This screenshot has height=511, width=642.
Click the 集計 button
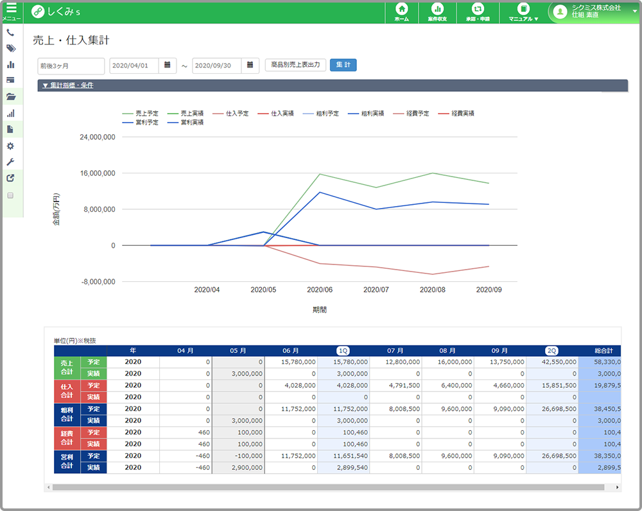[x=343, y=65]
